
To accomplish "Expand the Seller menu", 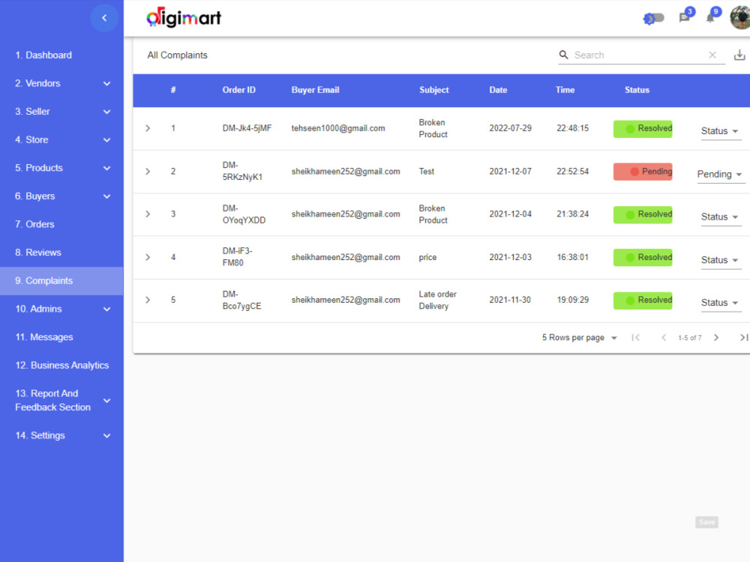I will point(61,112).
